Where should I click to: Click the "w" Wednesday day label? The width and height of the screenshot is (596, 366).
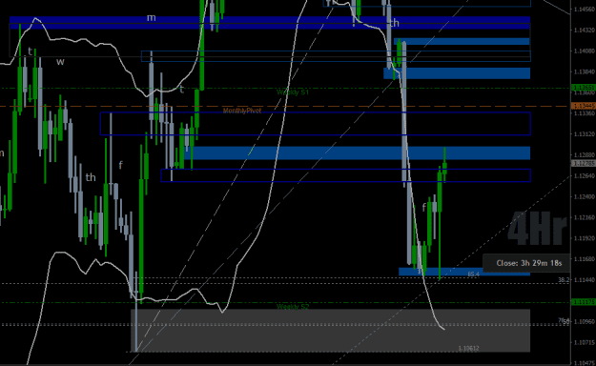tap(60, 62)
